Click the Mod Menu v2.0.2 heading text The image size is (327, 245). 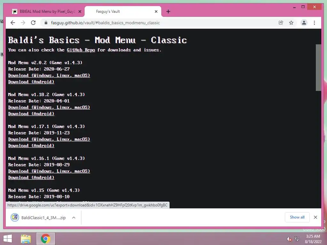(x=45, y=63)
